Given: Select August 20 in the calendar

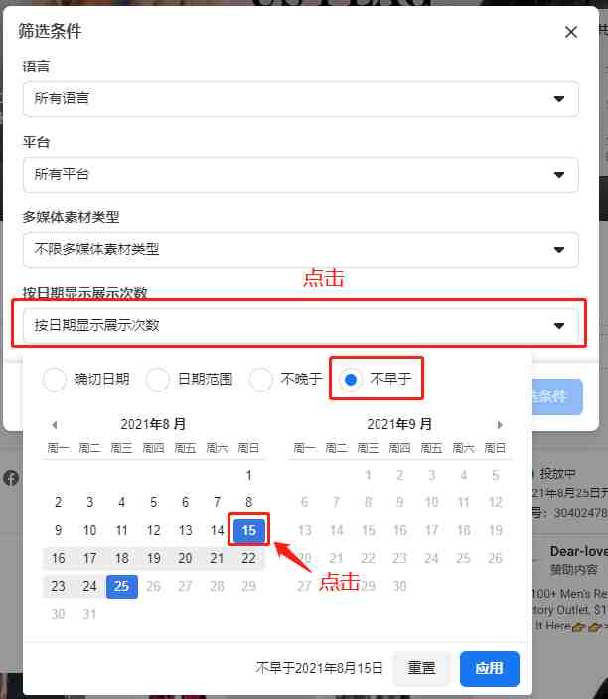Looking at the screenshot, I should click(185, 558).
